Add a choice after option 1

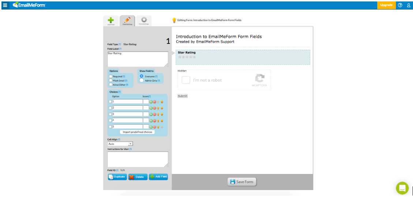point(151,102)
